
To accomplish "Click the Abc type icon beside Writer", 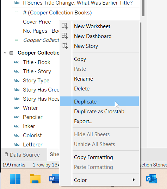I will point(17,108).
